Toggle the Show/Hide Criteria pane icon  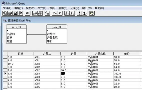point(40,13)
